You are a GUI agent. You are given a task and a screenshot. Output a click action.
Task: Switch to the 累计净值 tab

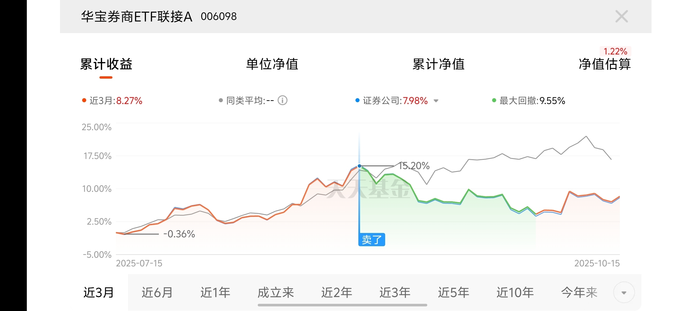(438, 64)
